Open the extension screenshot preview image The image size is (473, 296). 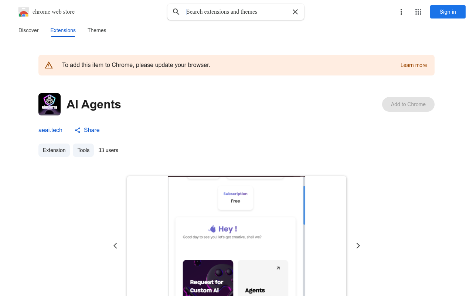point(236,236)
